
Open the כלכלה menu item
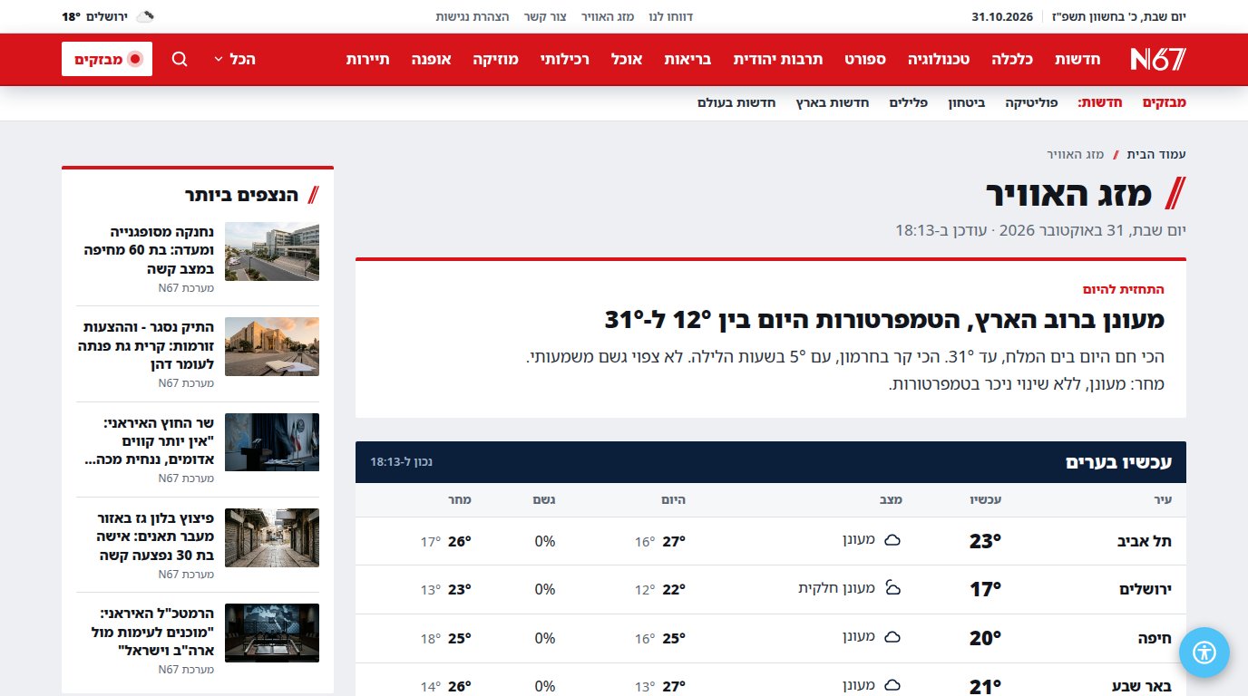(x=1013, y=59)
